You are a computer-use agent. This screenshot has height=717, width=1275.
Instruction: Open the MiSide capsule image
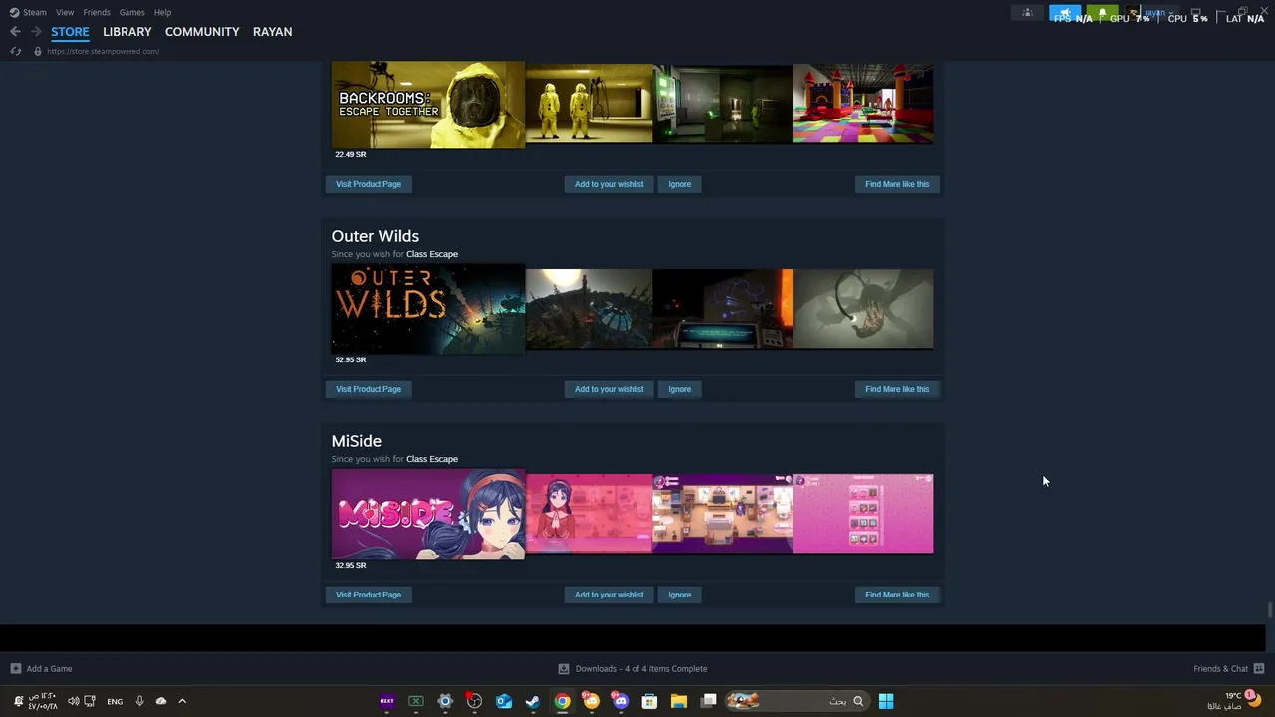point(427,514)
